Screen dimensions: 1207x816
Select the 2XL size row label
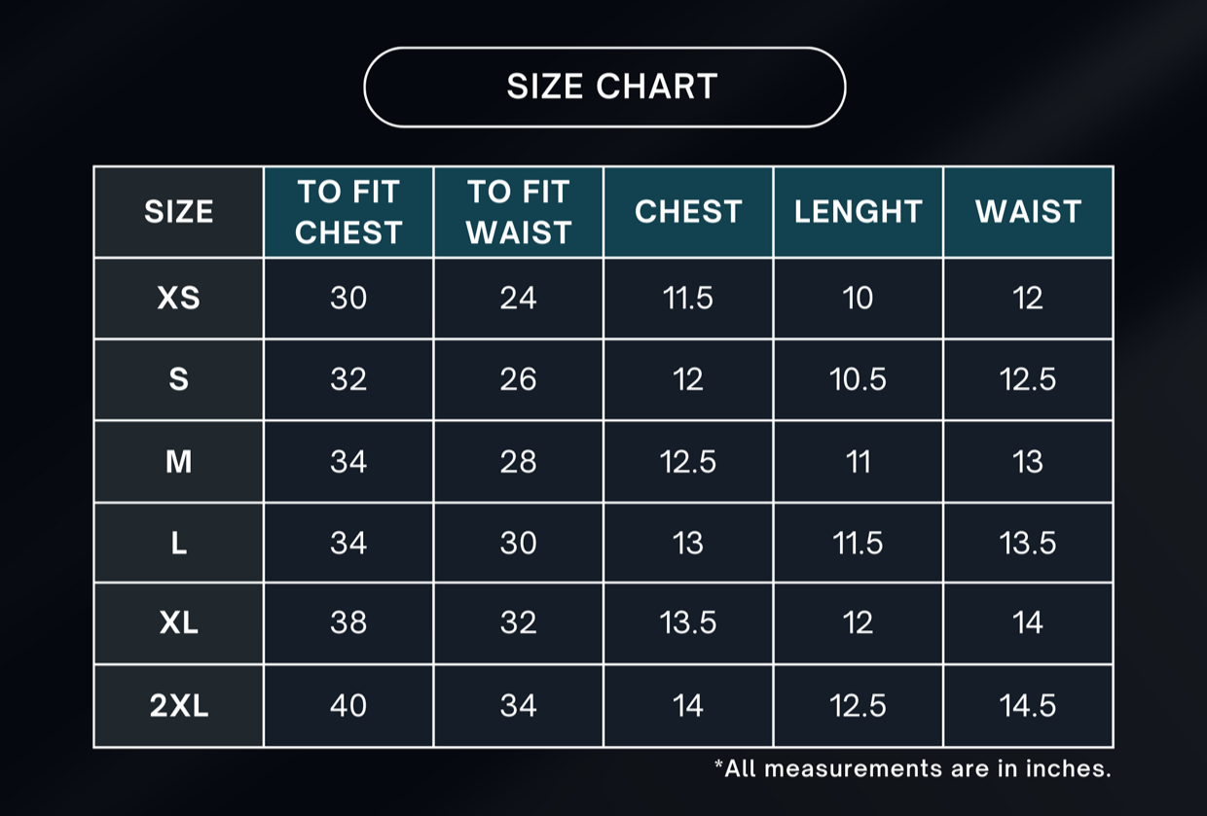(179, 706)
